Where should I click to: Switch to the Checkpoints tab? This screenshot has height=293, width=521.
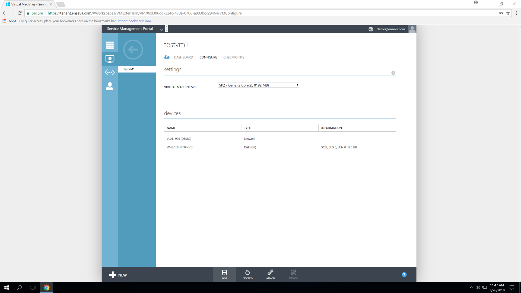[x=234, y=57]
